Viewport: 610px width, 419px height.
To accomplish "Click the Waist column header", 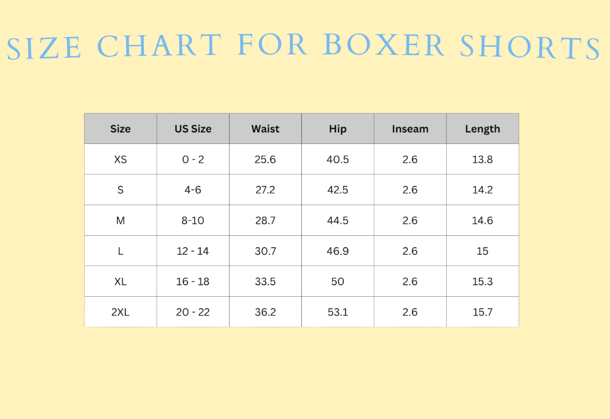I will pyautogui.click(x=265, y=129).
